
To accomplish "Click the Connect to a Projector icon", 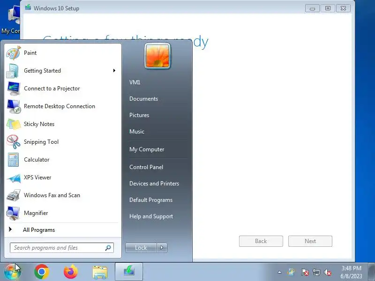I will tap(14, 89).
